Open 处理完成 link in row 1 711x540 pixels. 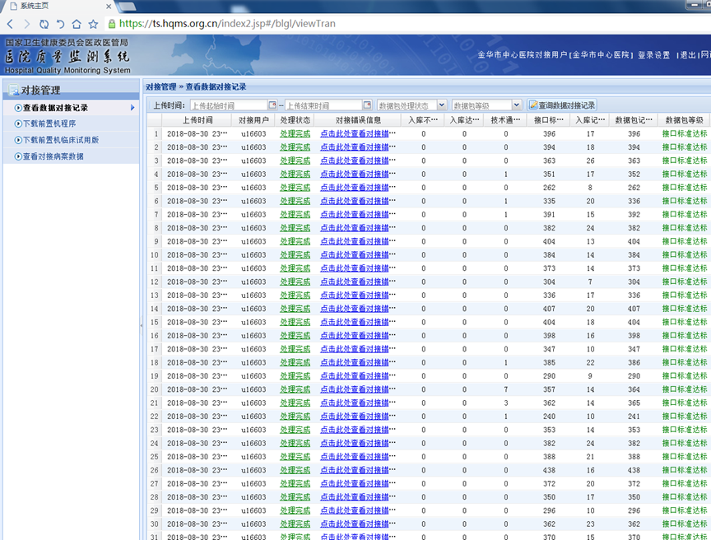pyautogui.click(x=295, y=133)
